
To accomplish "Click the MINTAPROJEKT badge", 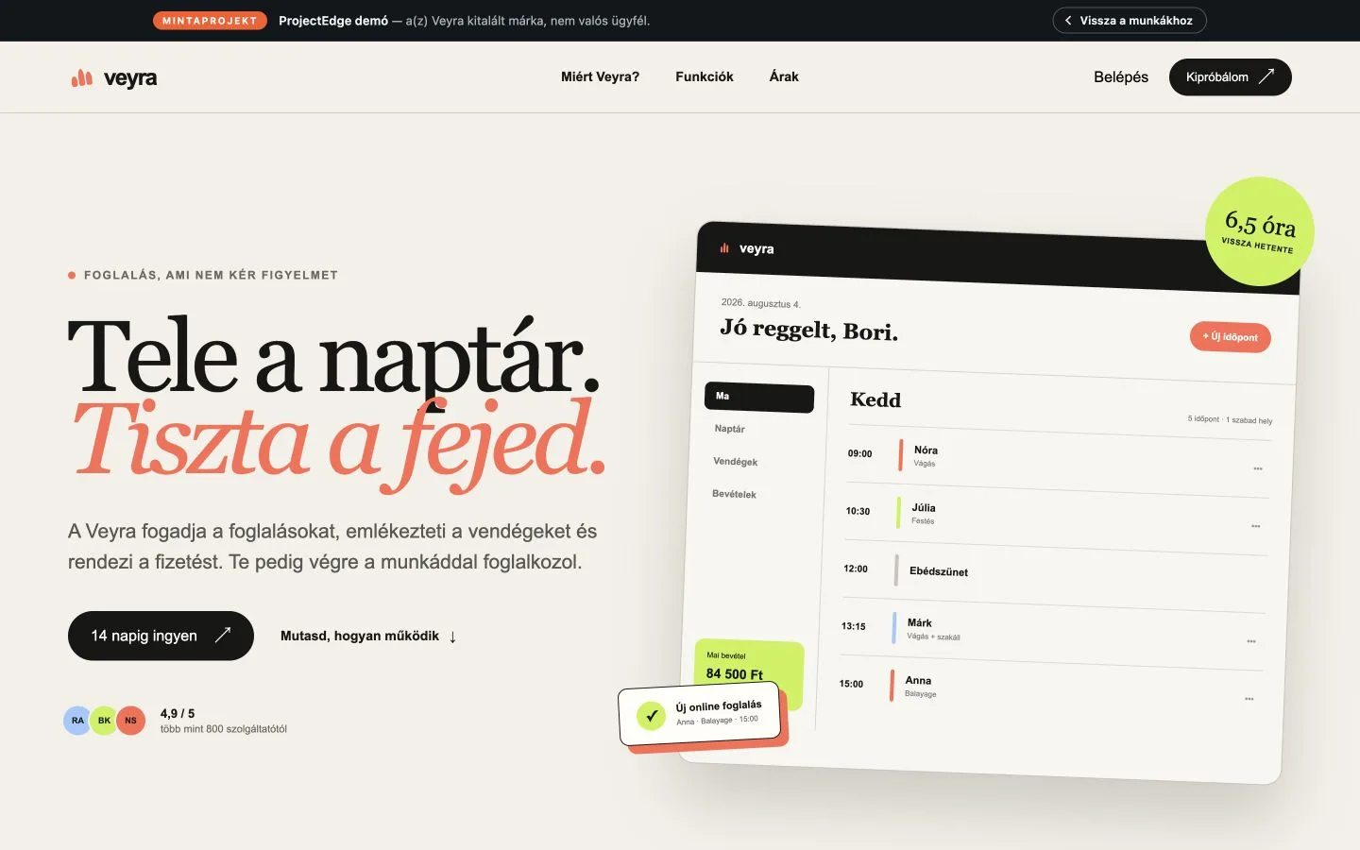I will (x=210, y=21).
